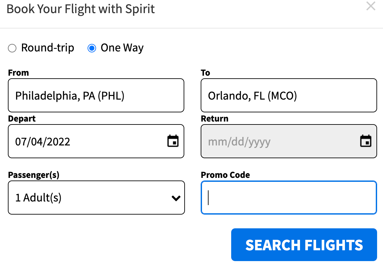Screen dimensions: 383x266
Task: Click the To field showing Orlando, FL (MCO)
Action: coord(289,95)
